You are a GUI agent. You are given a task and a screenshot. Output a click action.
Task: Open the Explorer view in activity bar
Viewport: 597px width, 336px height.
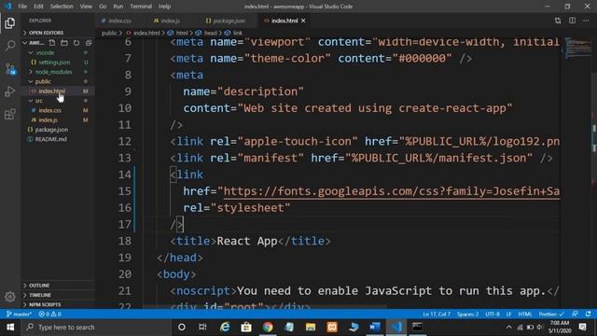[10, 23]
